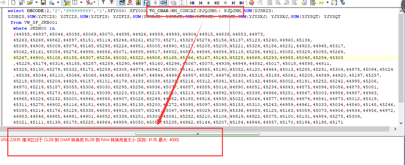Screen dimensions: 405x165
Task: Click the 'JKDH00' column name
Action: 38,29
